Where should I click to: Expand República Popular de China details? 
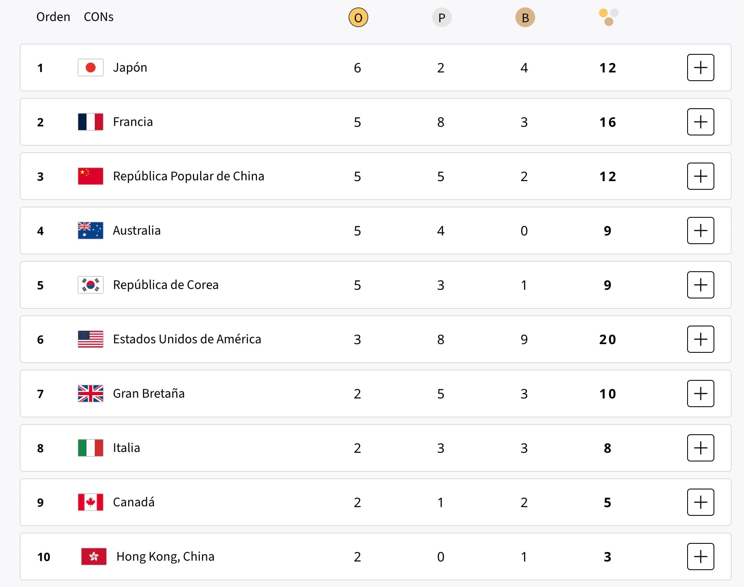click(700, 176)
